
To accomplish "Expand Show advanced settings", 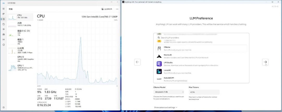I will [x=166, y=108].
